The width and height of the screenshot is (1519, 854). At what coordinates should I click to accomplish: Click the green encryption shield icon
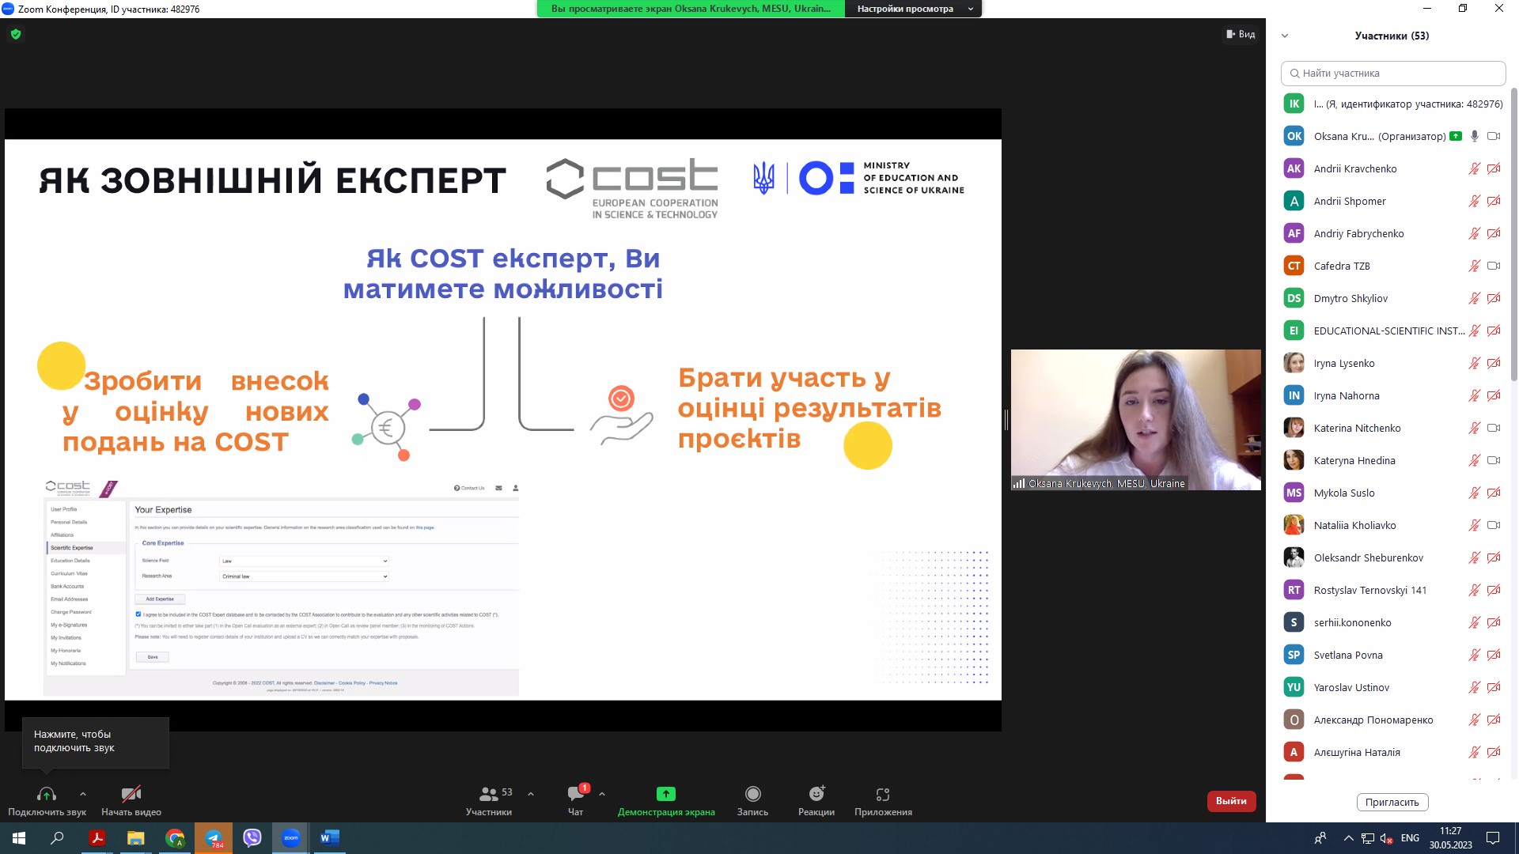point(16,34)
